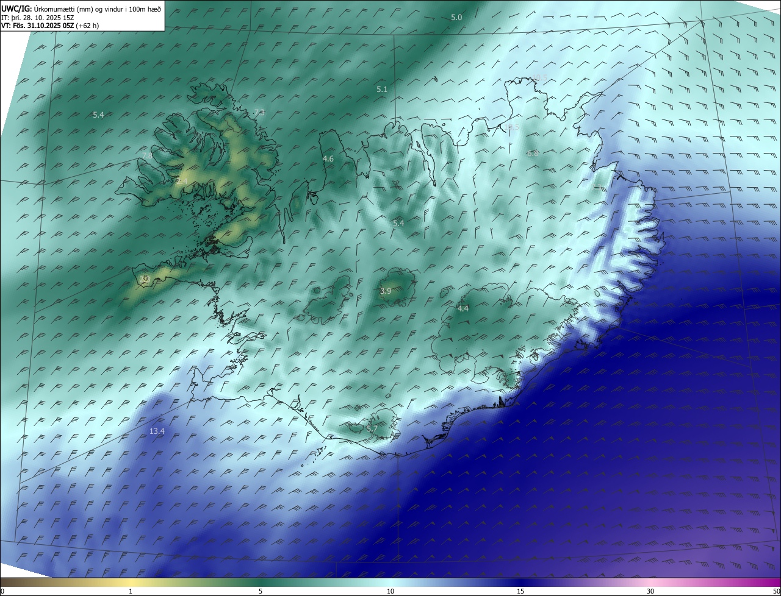Screen dimensions: 781x596
Task: Click the color scale tick label 10
Action: click(390, 591)
